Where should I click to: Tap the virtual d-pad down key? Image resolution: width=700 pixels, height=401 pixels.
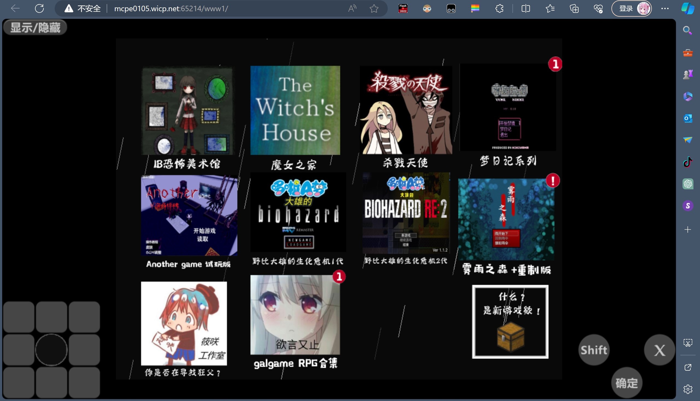pyautogui.click(x=51, y=382)
